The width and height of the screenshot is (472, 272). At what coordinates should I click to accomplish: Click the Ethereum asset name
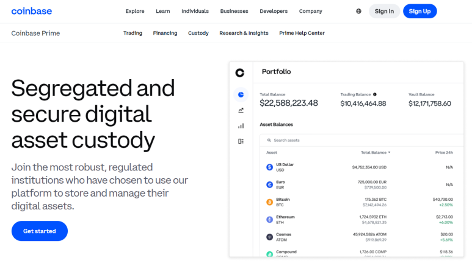285,217
